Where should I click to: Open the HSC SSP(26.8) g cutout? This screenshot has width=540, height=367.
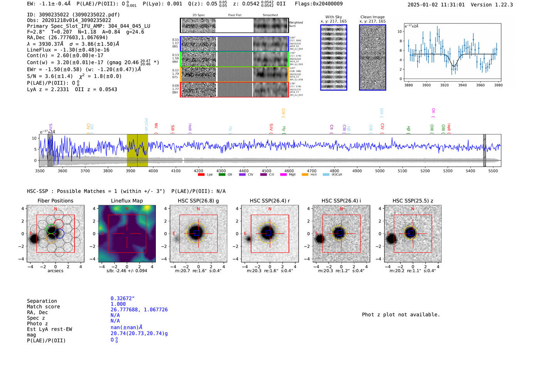(x=198, y=234)
